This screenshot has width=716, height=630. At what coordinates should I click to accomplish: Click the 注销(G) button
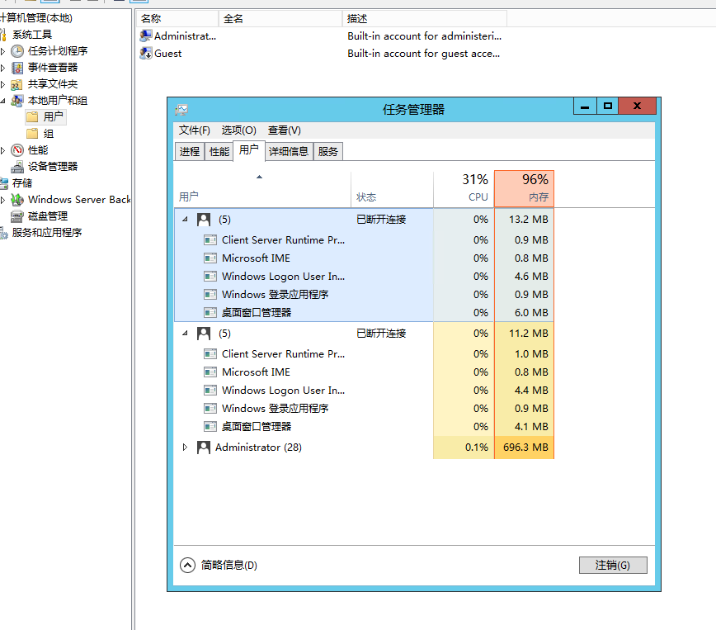coord(613,565)
